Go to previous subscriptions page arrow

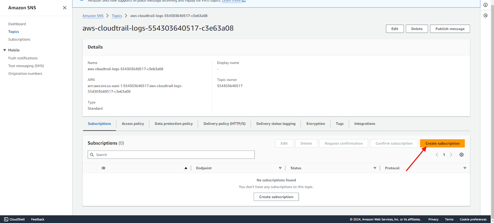click(x=437, y=155)
